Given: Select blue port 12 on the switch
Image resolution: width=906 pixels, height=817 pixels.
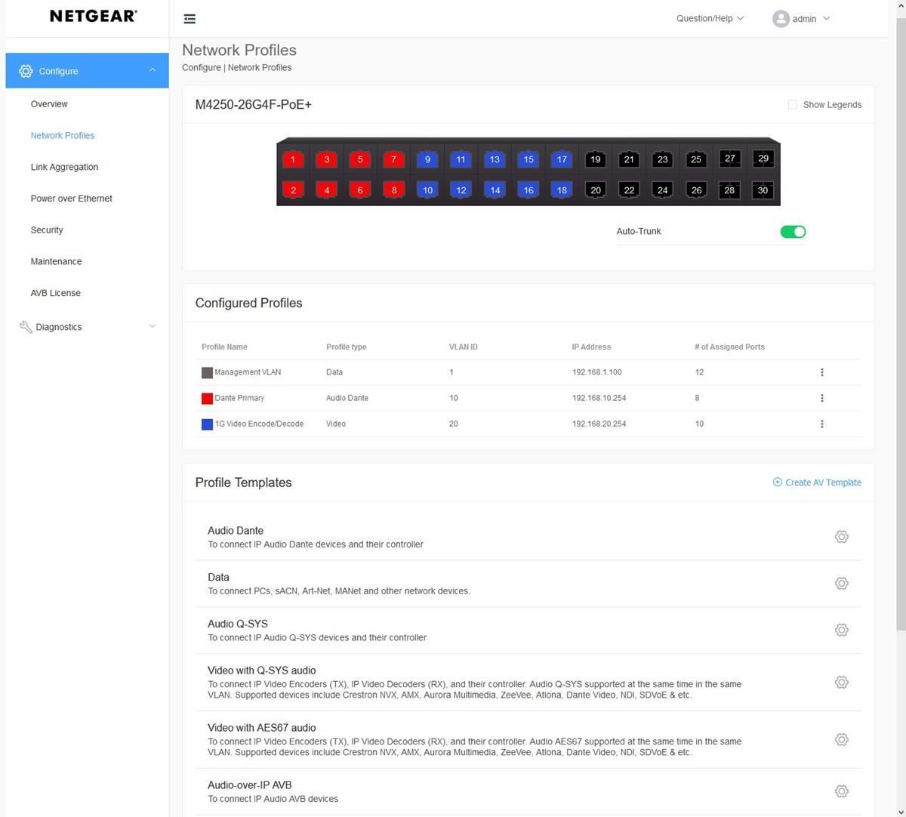Looking at the screenshot, I should point(461,190).
